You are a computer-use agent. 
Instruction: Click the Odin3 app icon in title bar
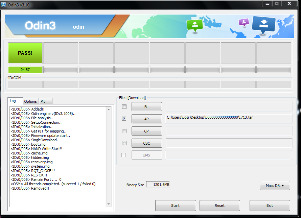(x=3, y=4)
